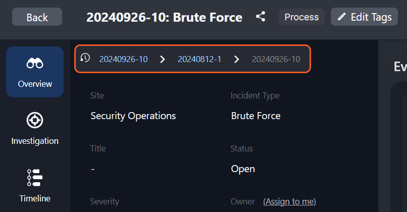Click the history clock icon in the breadcrumb

85,58
